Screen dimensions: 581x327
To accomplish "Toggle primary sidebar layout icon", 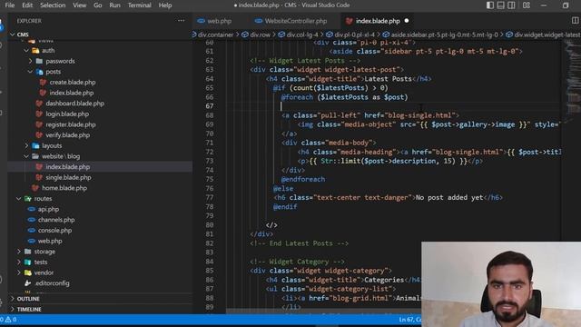I will click(x=490, y=5).
